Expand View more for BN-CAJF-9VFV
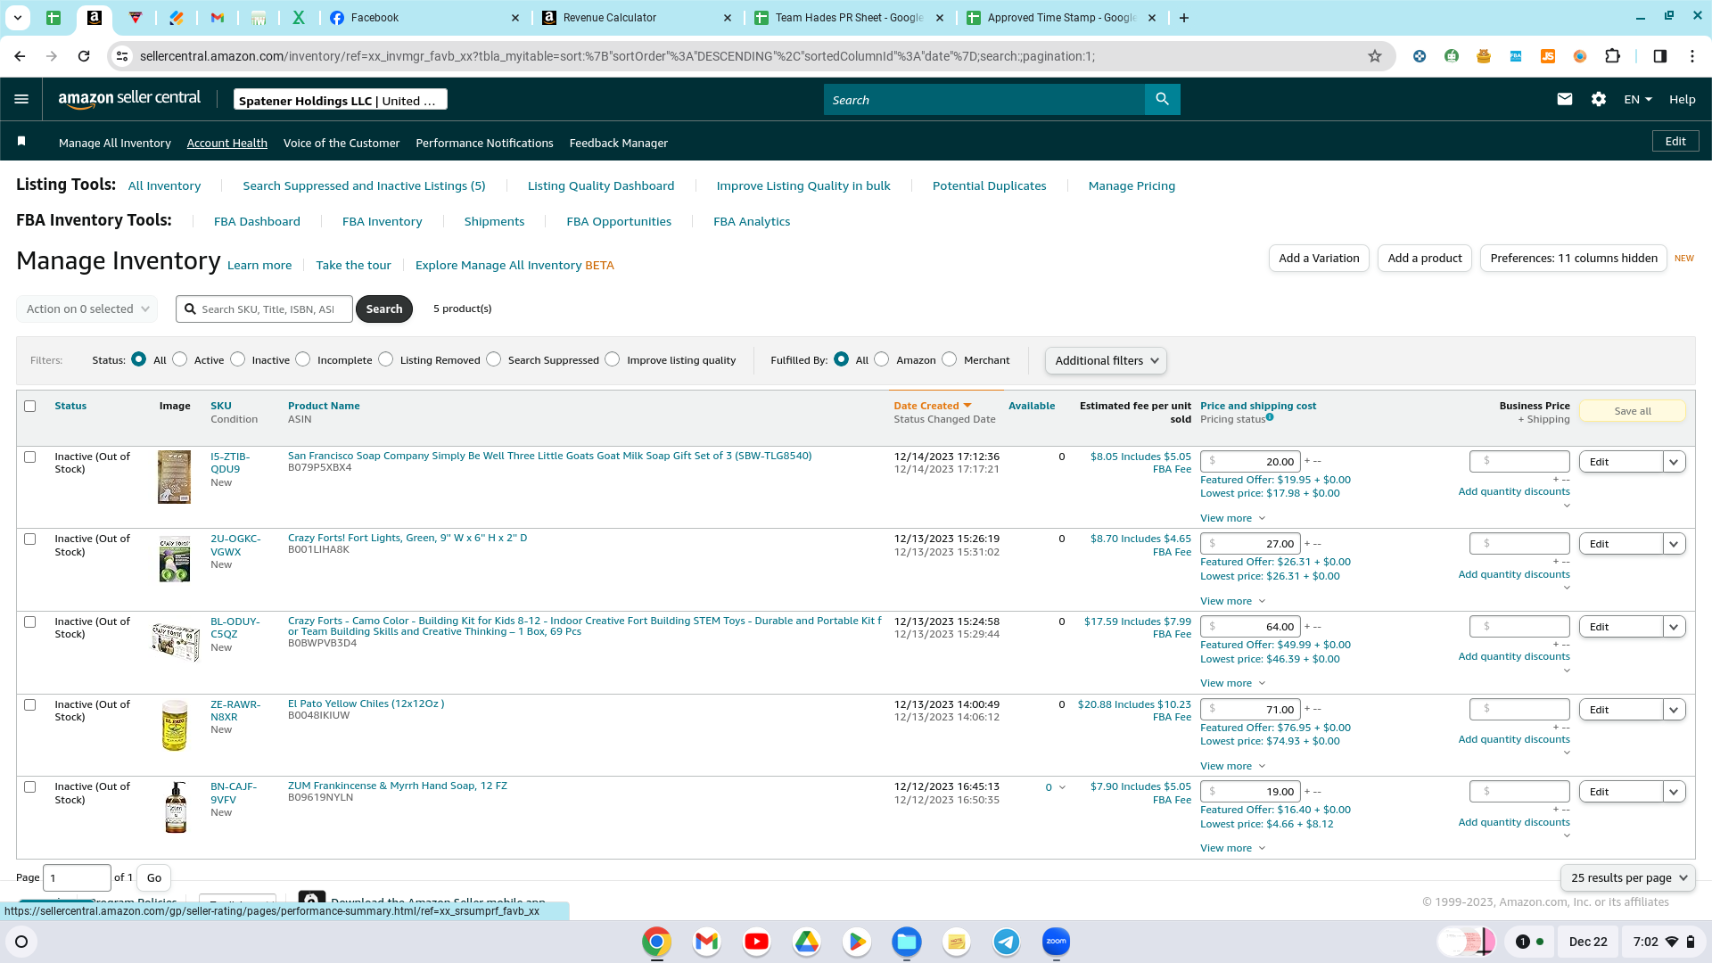Viewport: 1712px width, 963px height. tap(1232, 848)
